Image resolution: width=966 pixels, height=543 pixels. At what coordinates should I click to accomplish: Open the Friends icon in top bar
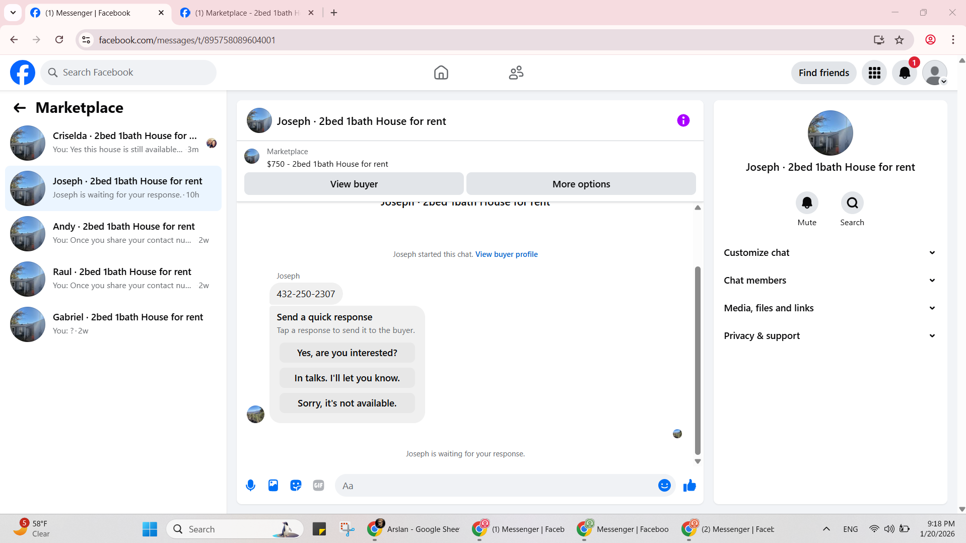pos(516,73)
